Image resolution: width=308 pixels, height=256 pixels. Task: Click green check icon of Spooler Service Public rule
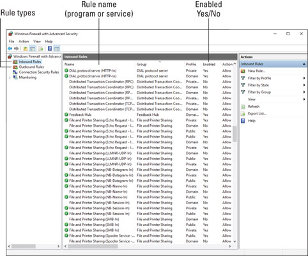(x=66, y=236)
